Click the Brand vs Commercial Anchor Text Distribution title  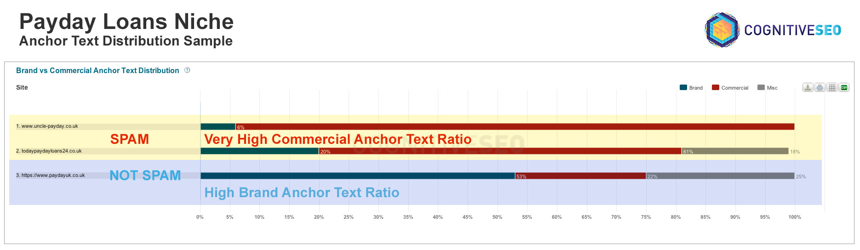(97, 70)
